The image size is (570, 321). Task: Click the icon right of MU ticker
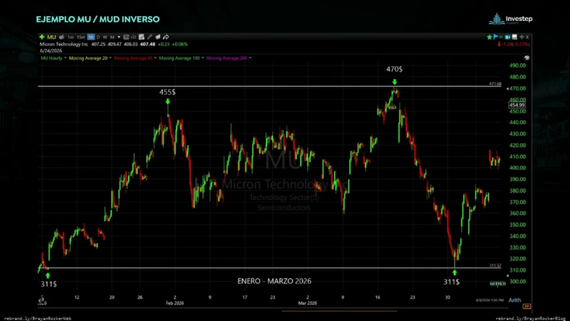click(61, 37)
